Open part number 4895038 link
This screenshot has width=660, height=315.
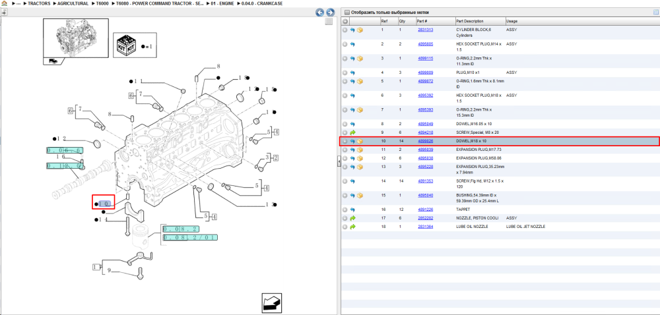(x=425, y=158)
